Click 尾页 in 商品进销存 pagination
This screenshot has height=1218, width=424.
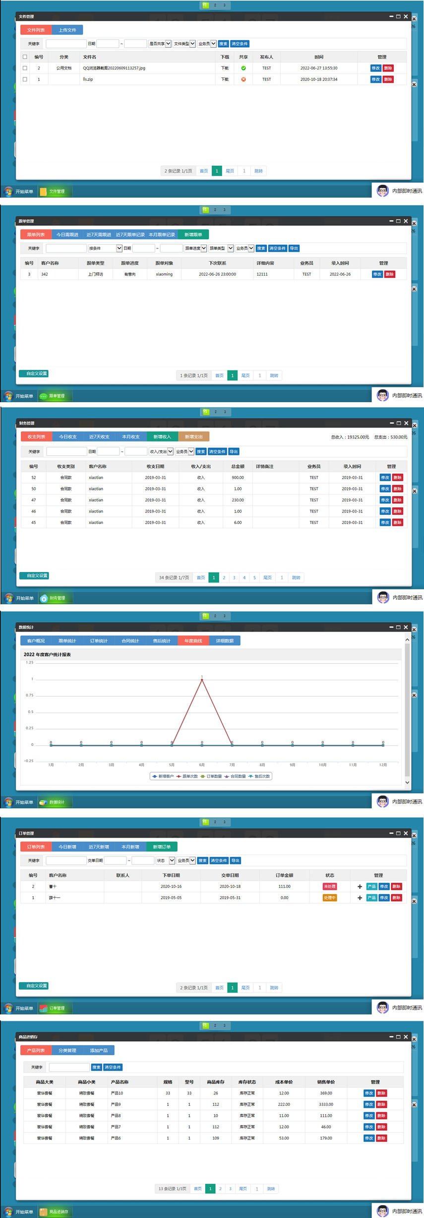[243, 1189]
